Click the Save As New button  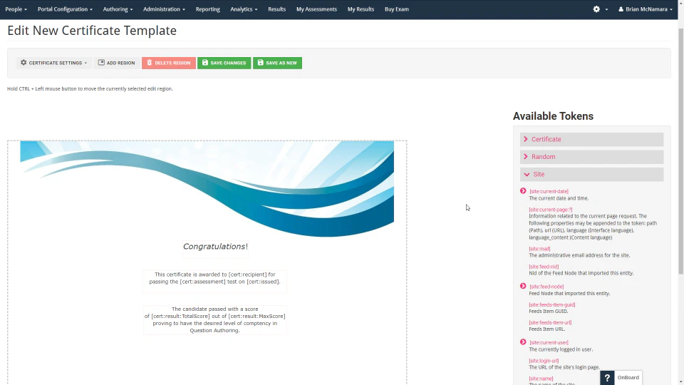(x=277, y=63)
